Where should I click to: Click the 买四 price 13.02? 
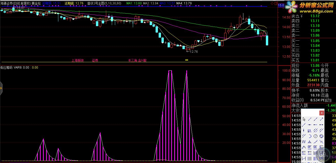point(315,55)
